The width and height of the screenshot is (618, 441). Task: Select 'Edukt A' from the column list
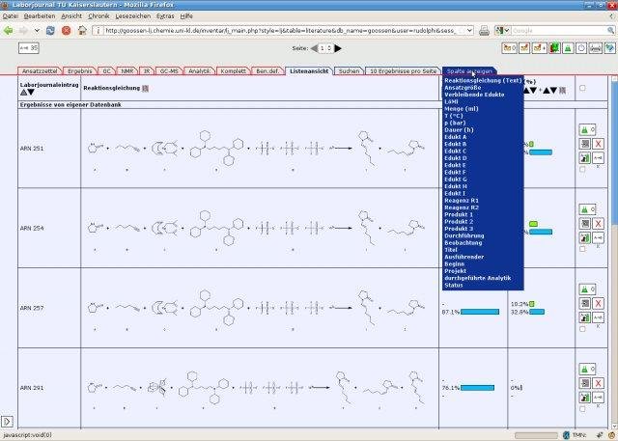pyautogui.click(x=455, y=136)
